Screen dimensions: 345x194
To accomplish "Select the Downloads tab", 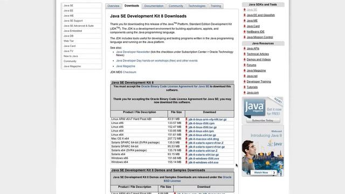I will pos(132,6).
